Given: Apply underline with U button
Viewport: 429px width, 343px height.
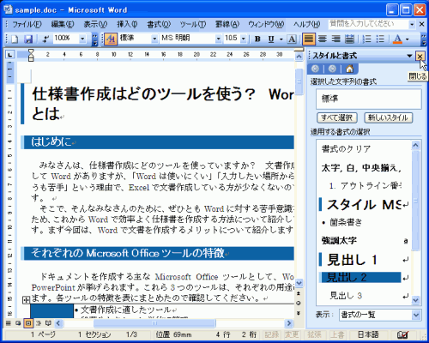Looking at the screenshot, I should 271,39.
